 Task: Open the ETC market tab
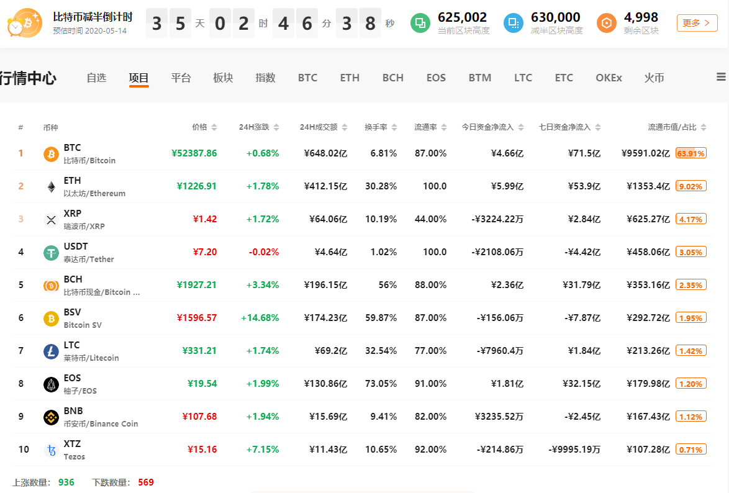(564, 78)
